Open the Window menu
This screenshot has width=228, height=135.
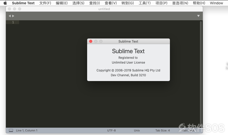click(x=216, y=3)
